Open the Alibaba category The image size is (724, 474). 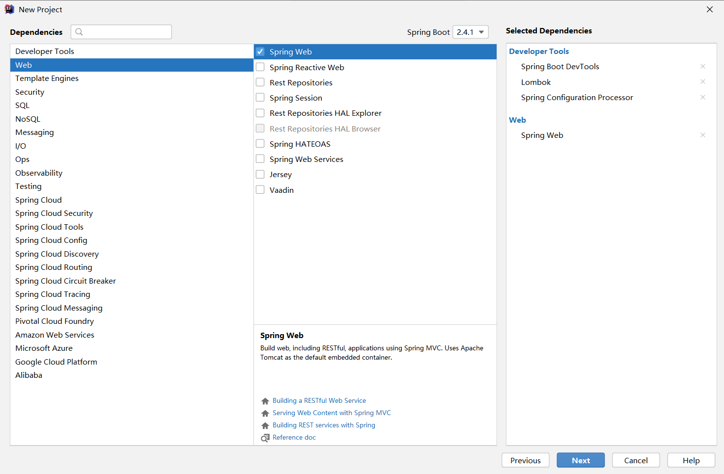(132, 375)
